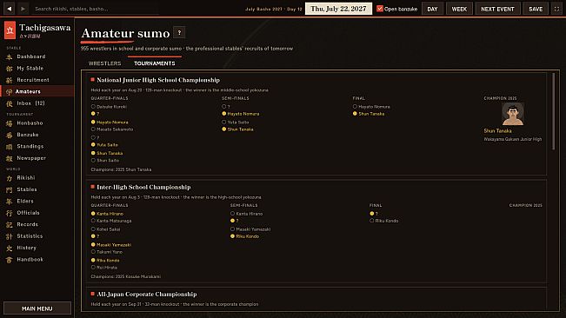Select the Tournaments tab
This screenshot has height=318, width=566.
tap(155, 63)
